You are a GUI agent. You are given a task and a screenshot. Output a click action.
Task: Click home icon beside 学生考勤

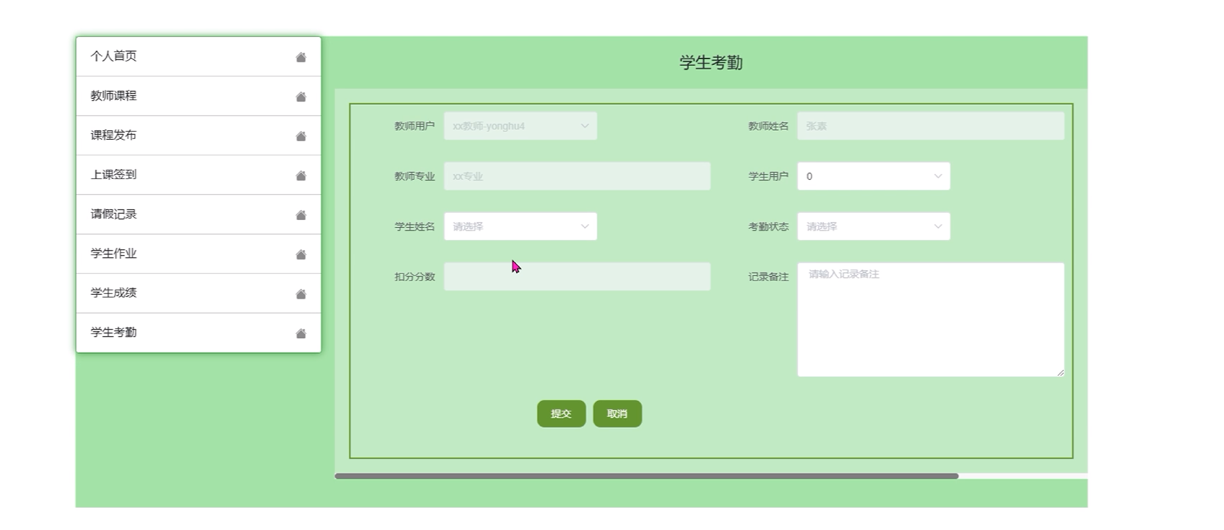[301, 334]
